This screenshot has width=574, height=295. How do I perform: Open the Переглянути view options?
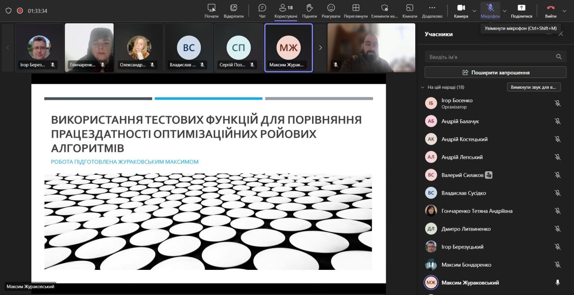click(x=356, y=10)
